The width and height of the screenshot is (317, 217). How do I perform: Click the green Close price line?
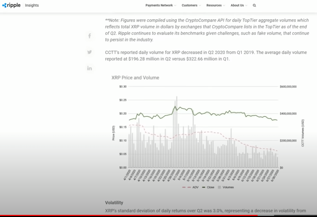tap(218, 113)
